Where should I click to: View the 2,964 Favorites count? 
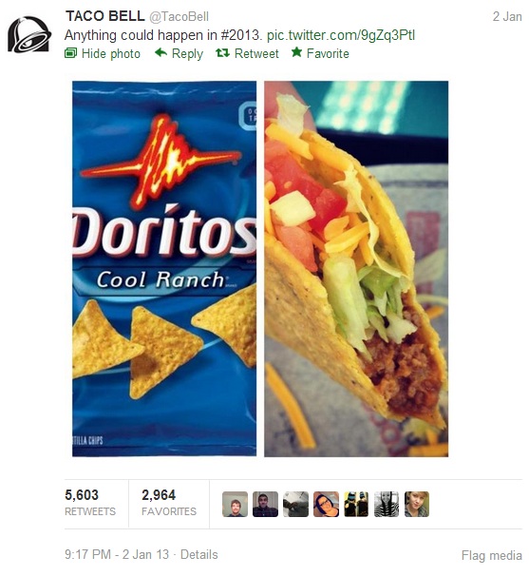coord(169,503)
